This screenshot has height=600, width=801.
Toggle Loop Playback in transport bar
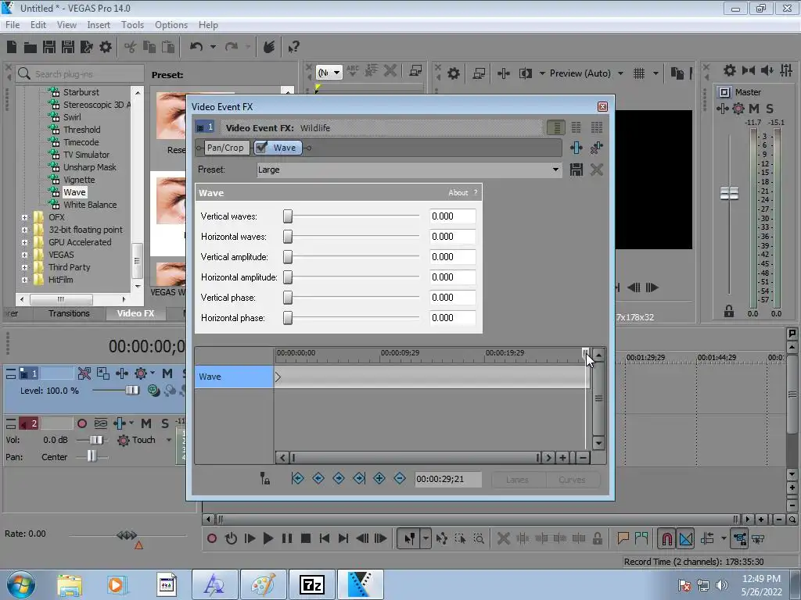231,538
